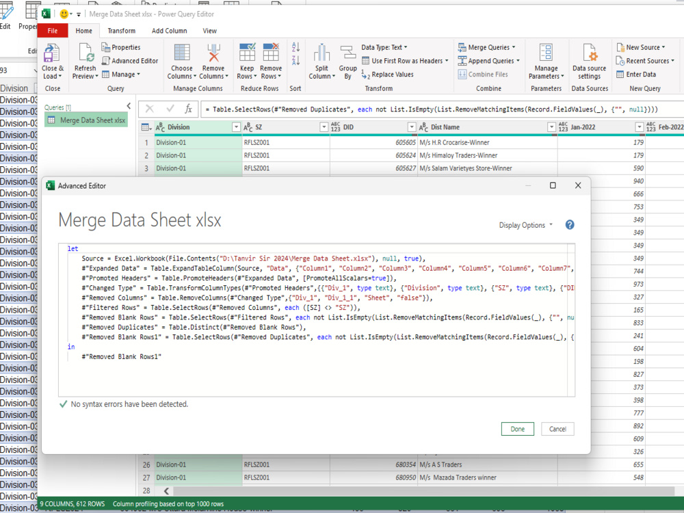
Task: Sort ascending with the A-Z icon
Action: pyautogui.click(x=295, y=47)
